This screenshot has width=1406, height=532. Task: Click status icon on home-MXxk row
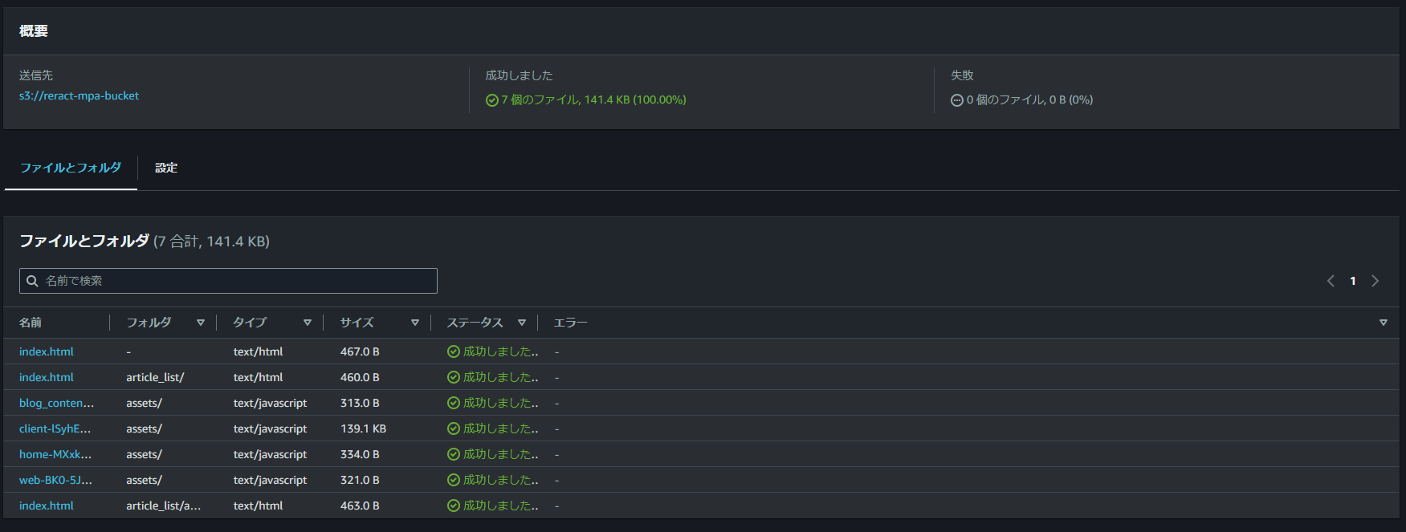click(x=452, y=453)
